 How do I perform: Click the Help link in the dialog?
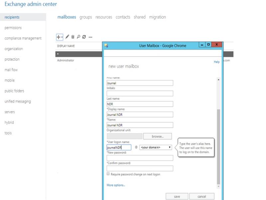point(216,62)
